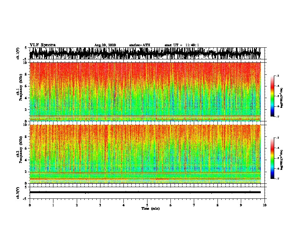This screenshot has height=230, width=298.
Task: Click the -7 value on ch.1 color bar
Action: [278, 117]
